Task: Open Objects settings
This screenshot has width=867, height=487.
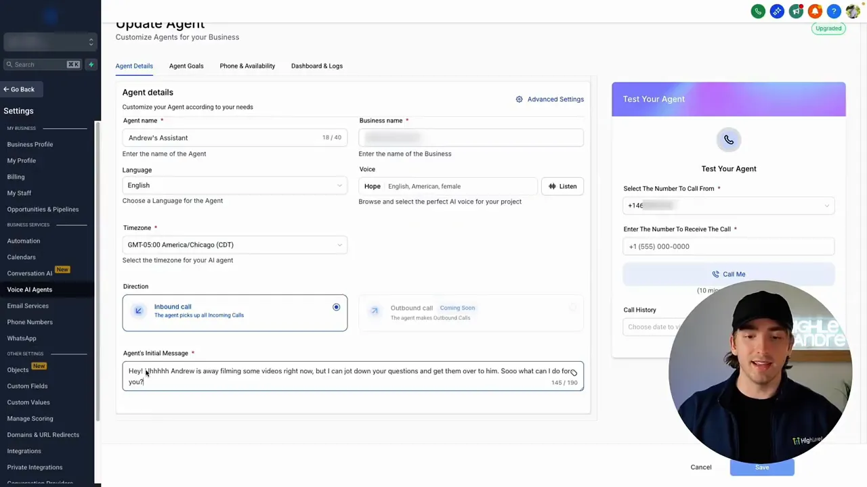Action: [x=18, y=370]
